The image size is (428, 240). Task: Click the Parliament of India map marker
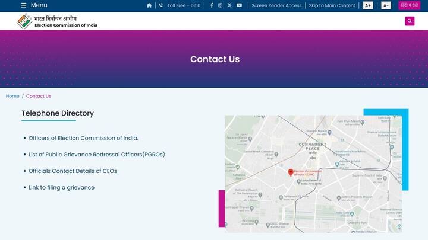(x=281, y=197)
